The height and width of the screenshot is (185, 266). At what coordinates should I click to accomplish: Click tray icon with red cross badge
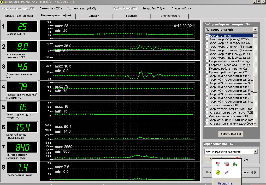pos(218,164)
